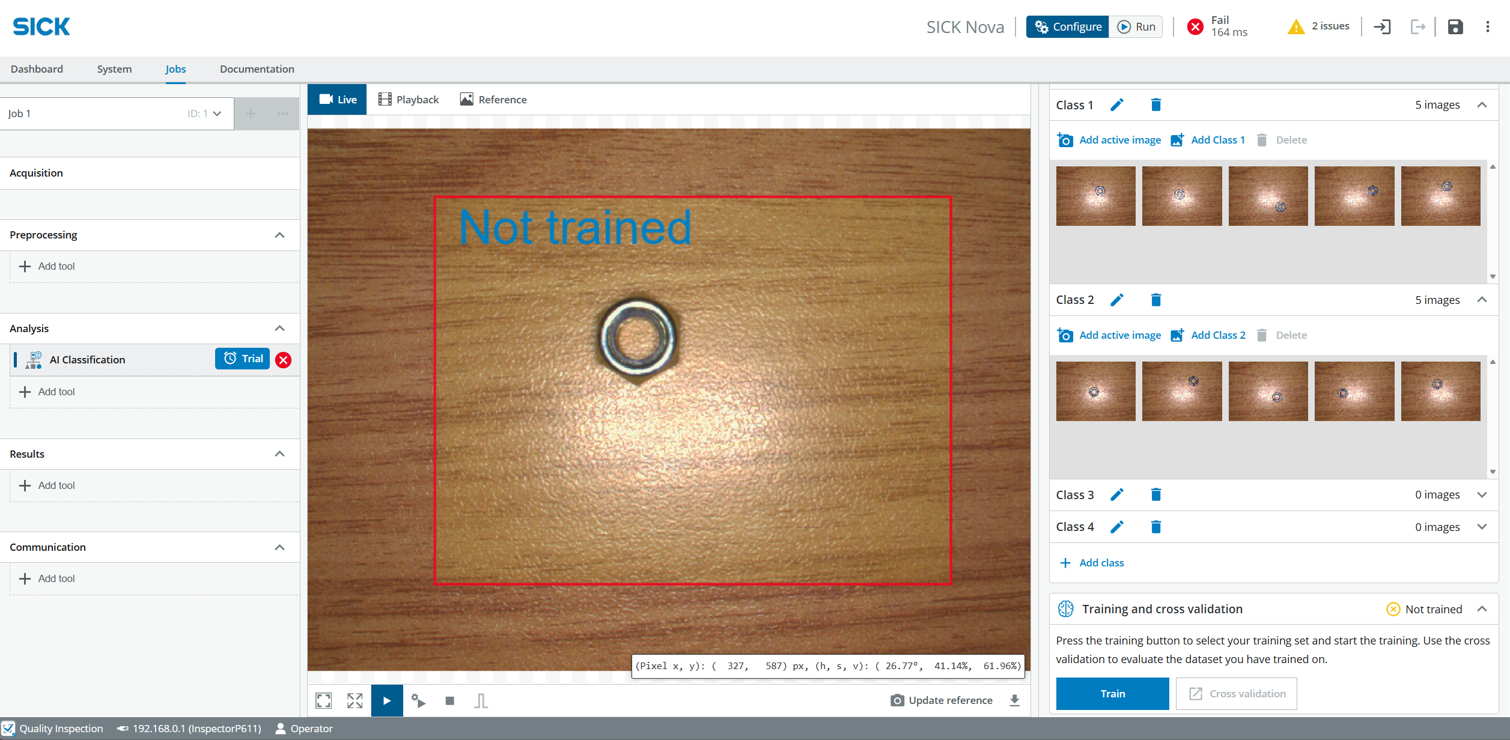Viewport: 1510px width, 740px height.
Task: Select the stop acquisition icon
Action: coord(449,700)
